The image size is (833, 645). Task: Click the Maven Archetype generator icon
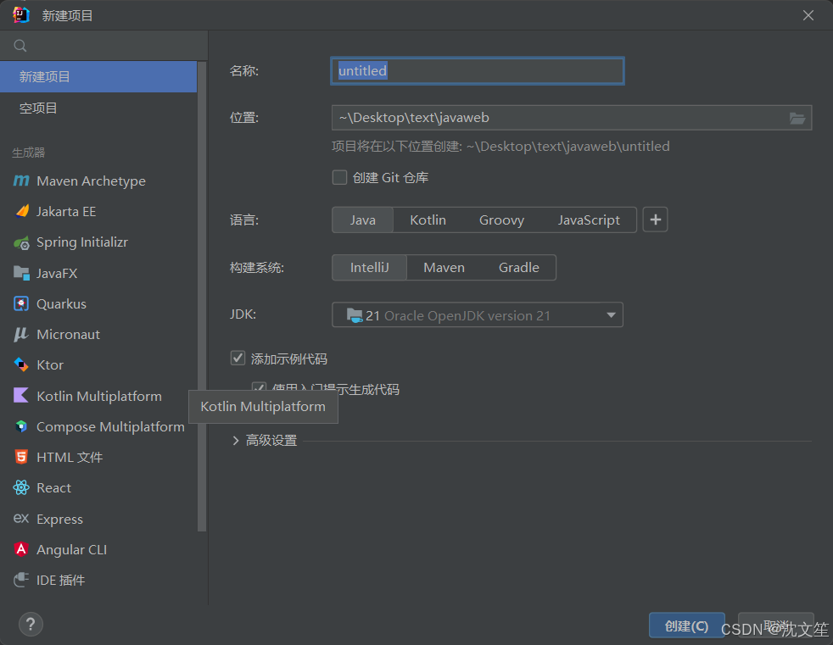20,181
